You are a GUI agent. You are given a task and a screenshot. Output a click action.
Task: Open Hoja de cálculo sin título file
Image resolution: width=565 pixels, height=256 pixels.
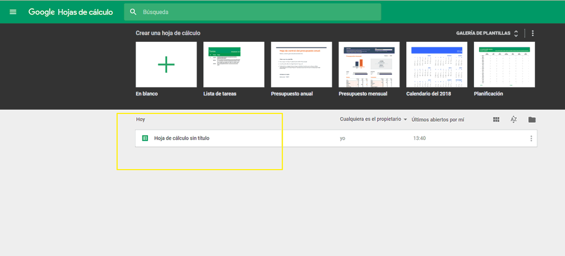point(336,138)
